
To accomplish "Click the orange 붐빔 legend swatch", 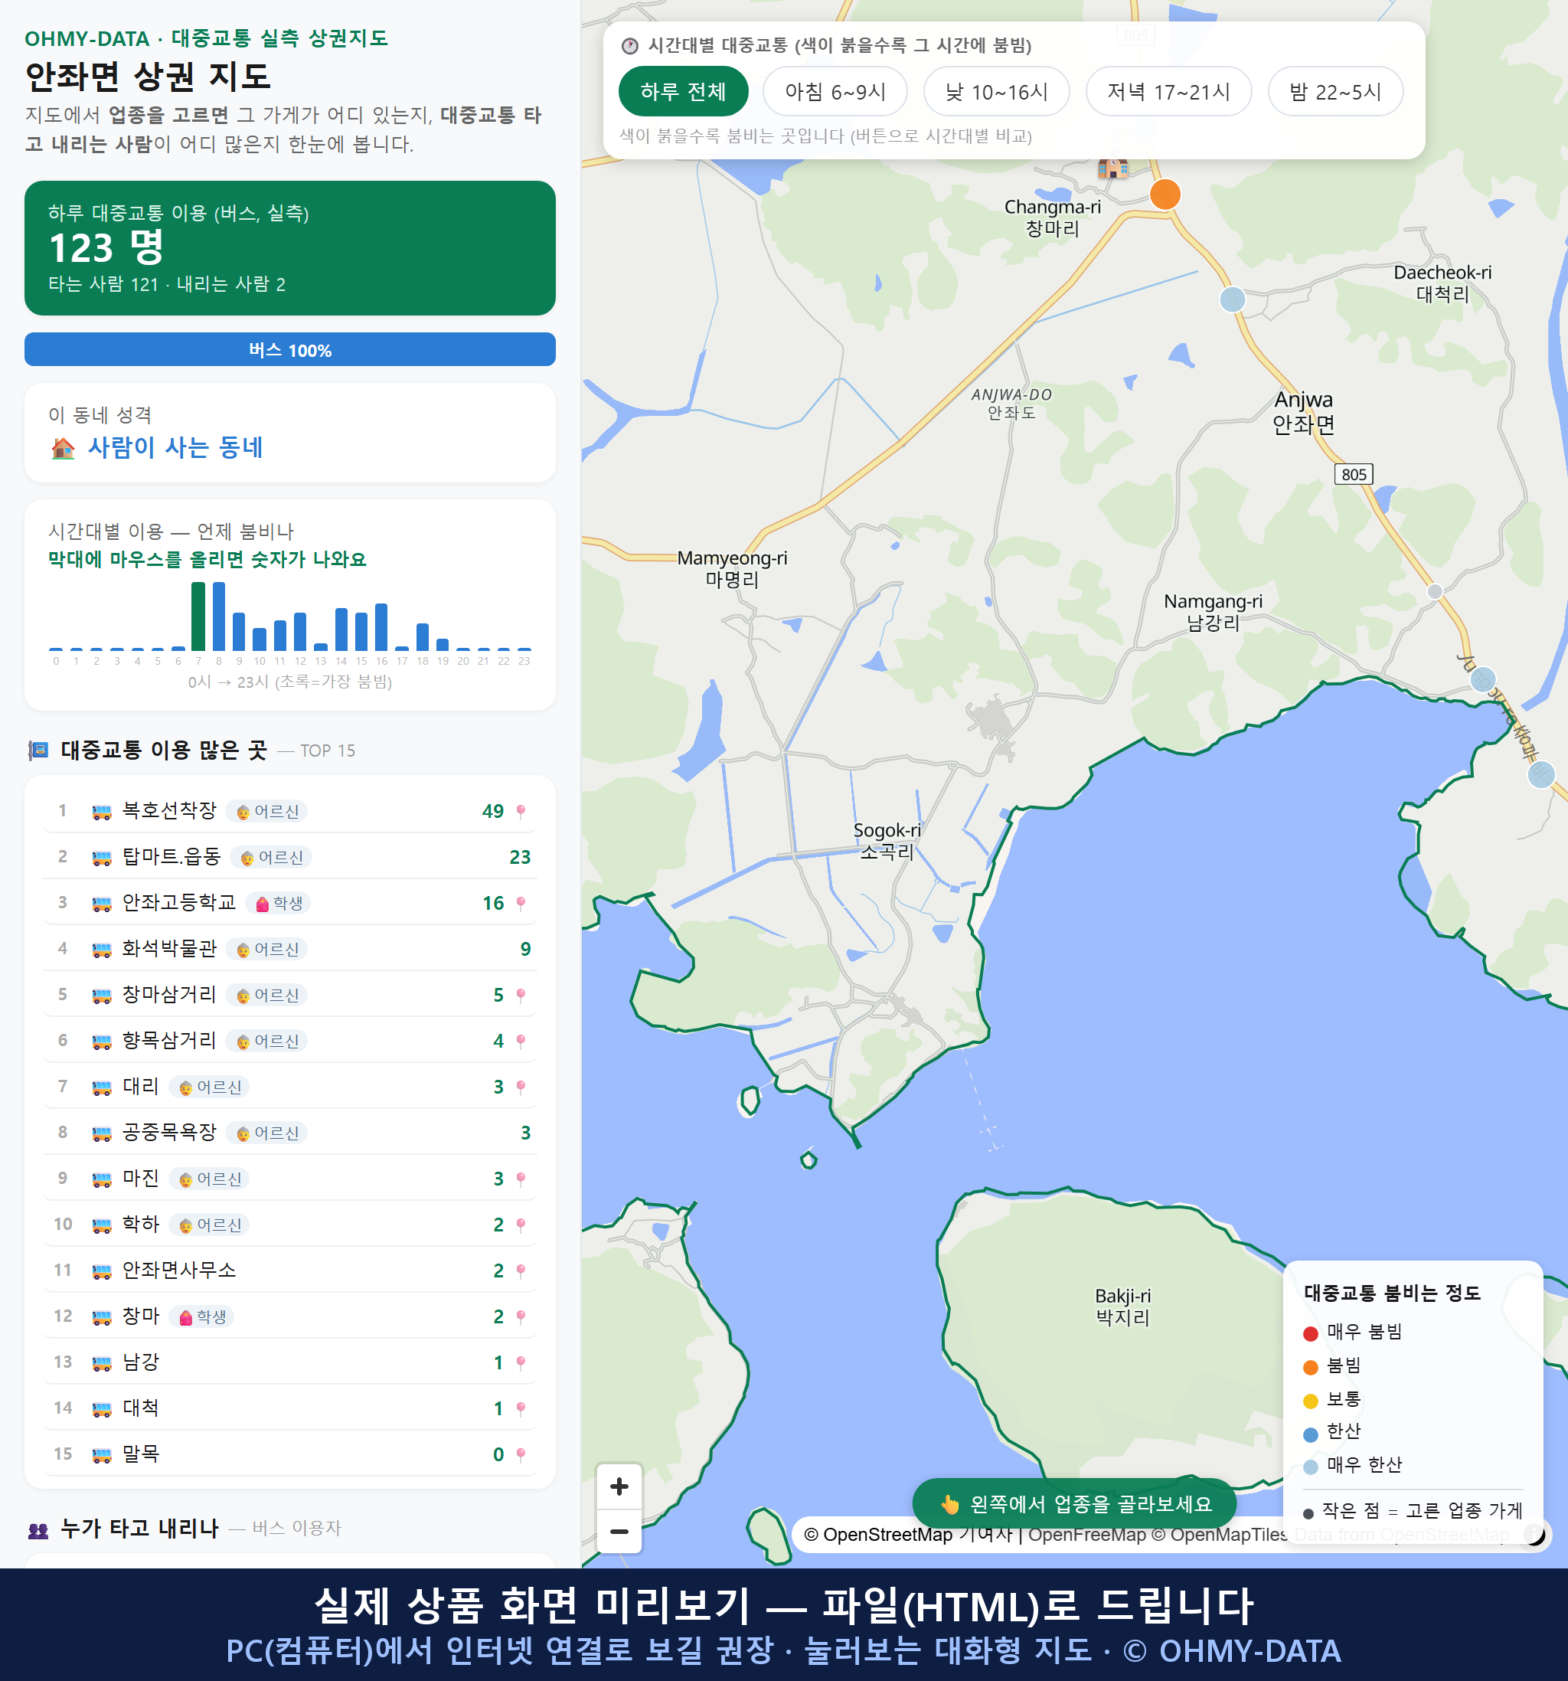I will pos(1311,1367).
